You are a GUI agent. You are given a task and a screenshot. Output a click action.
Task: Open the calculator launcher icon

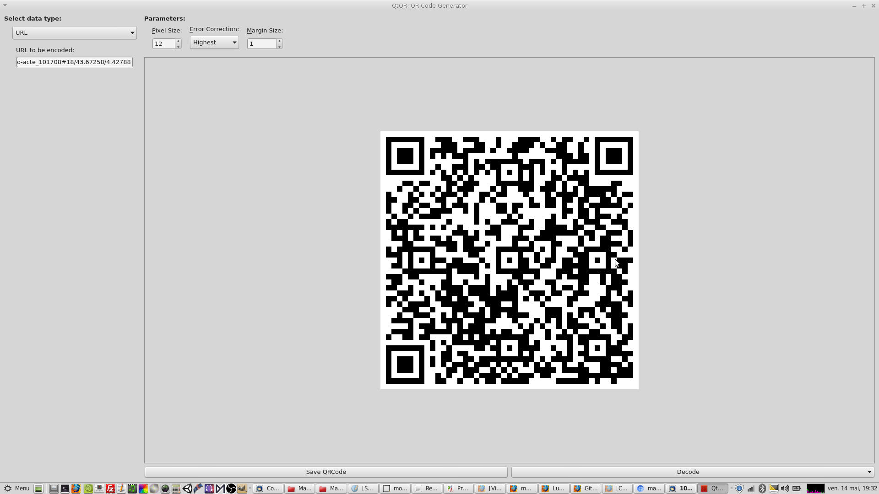[x=176, y=489]
